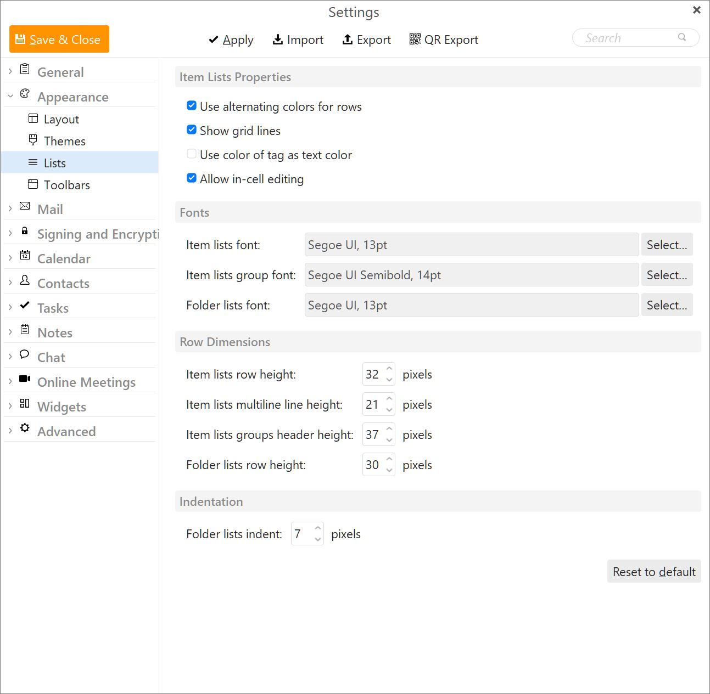Increase Item lists groups header height
This screenshot has height=694, width=710.
click(x=389, y=429)
